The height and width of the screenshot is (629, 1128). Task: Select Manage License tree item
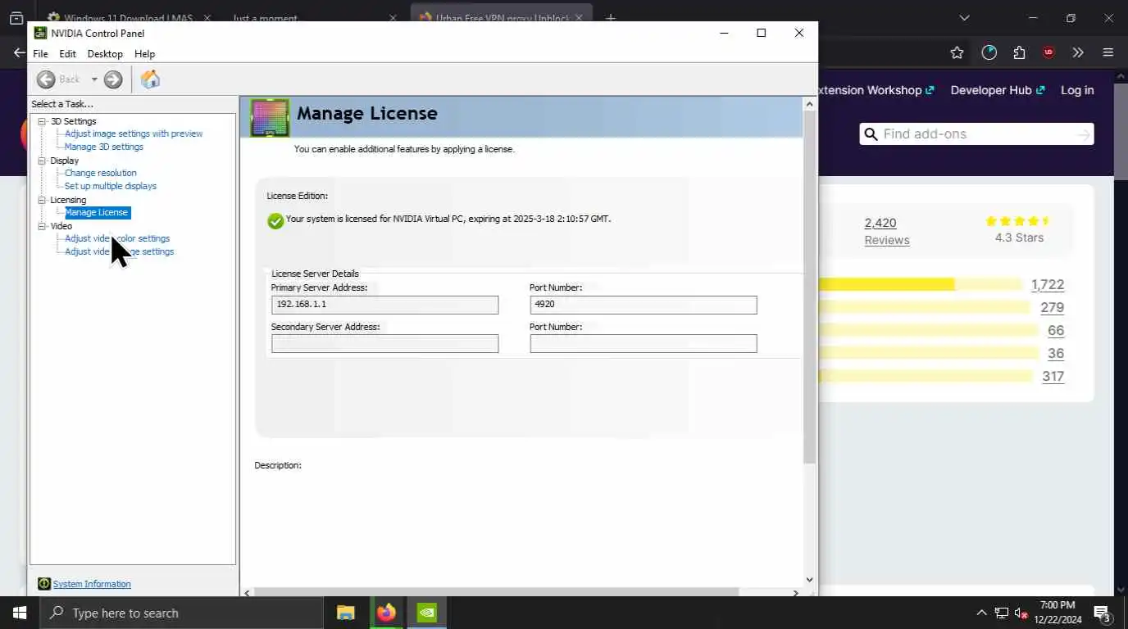click(x=97, y=212)
